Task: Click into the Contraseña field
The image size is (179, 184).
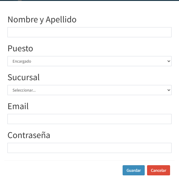Action: click(89, 148)
